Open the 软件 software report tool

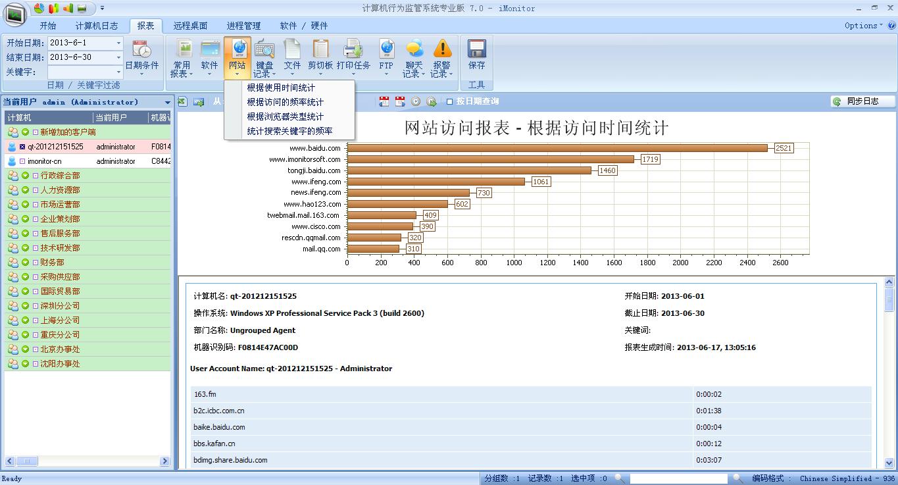click(209, 57)
